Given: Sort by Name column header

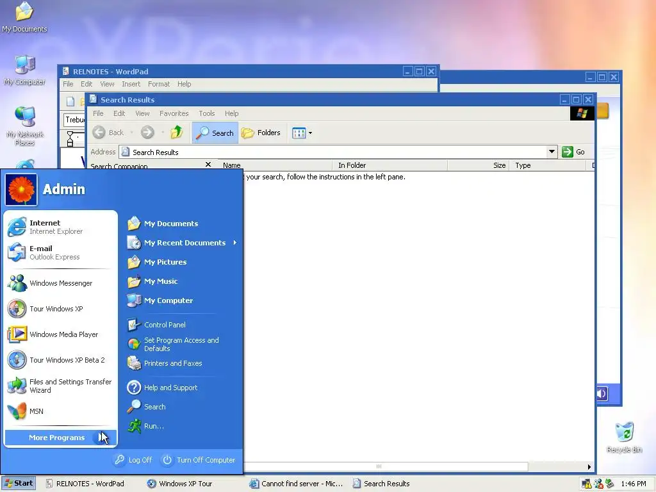Looking at the screenshot, I should tap(275, 165).
